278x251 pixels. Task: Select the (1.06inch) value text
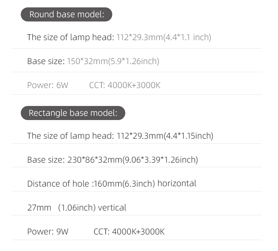(77, 208)
